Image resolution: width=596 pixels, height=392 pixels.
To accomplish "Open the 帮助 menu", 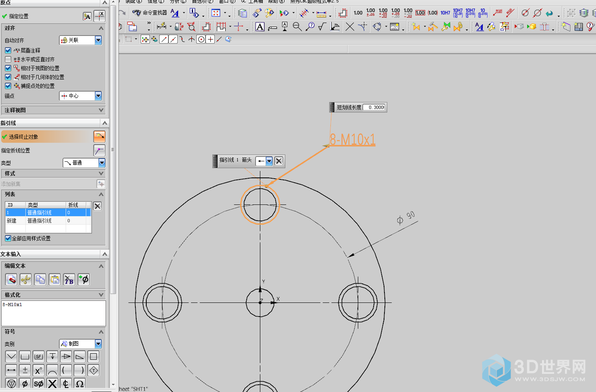I will click(x=276, y=2).
